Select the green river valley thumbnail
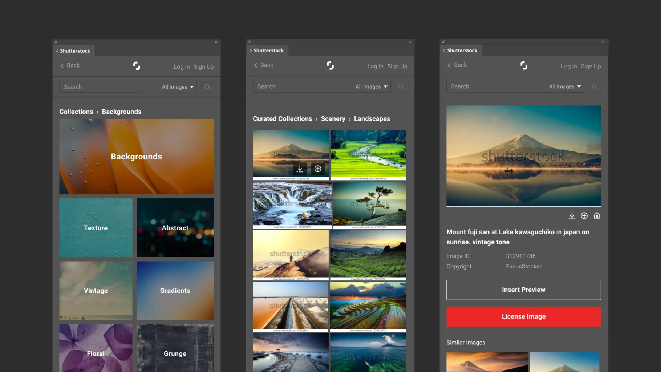The image size is (661, 372). pos(368,155)
